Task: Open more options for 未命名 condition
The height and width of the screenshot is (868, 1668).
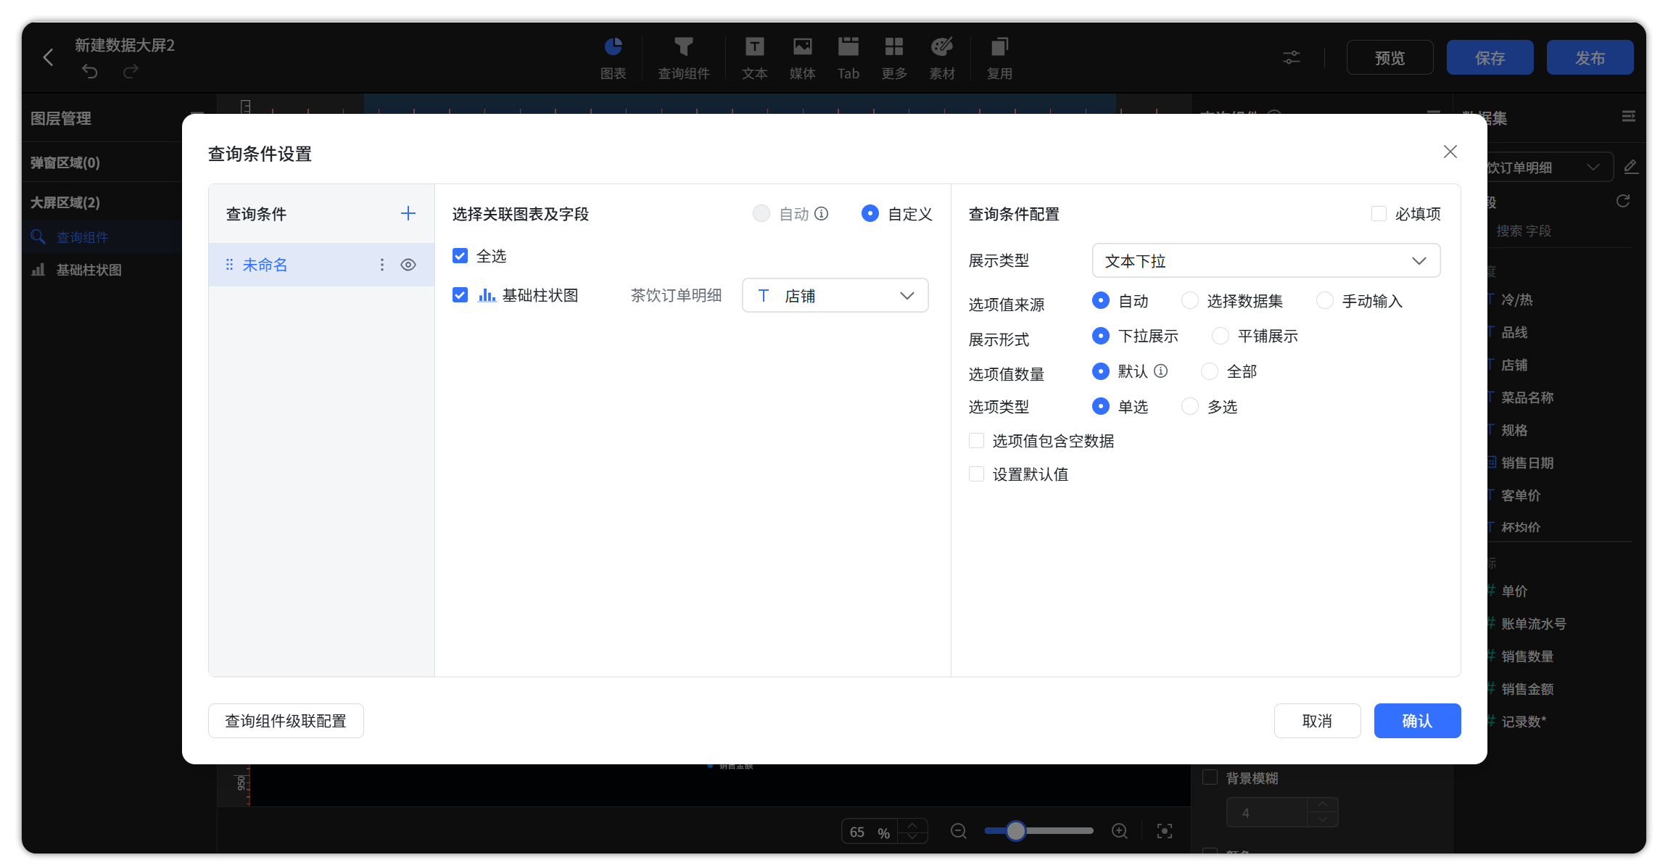Action: tap(382, 265)
